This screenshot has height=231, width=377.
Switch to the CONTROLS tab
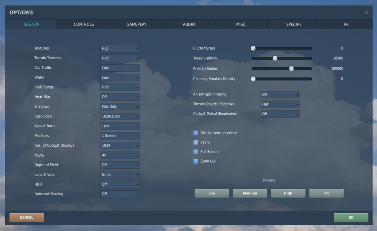point(83,24)
